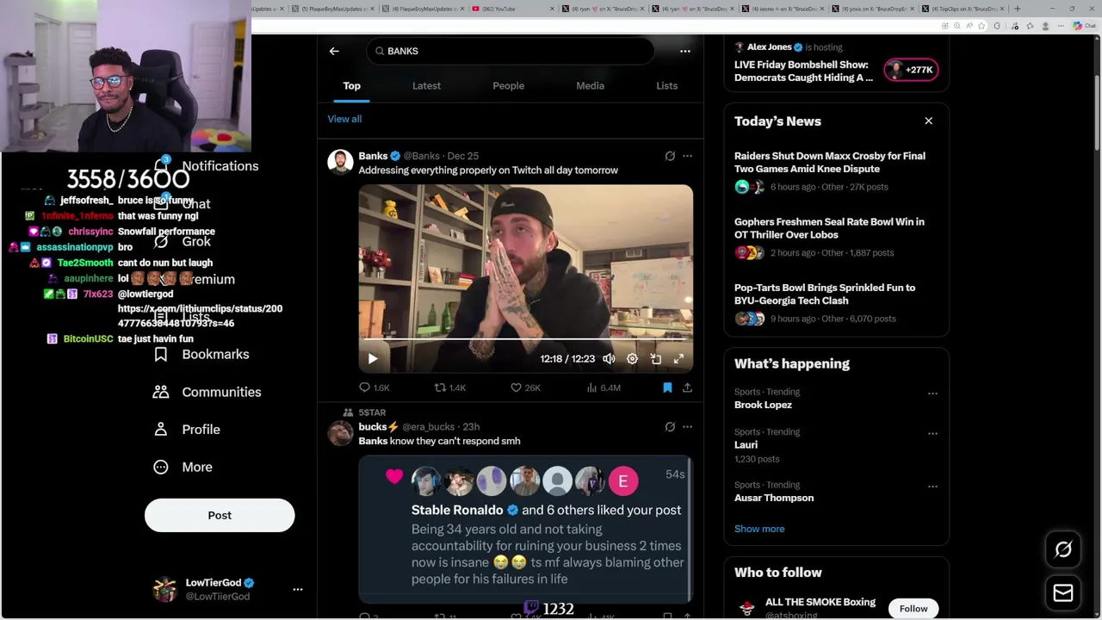1102x620 pixels.
Task: Join the +277K listeners pill
Action: coord(911,70)
